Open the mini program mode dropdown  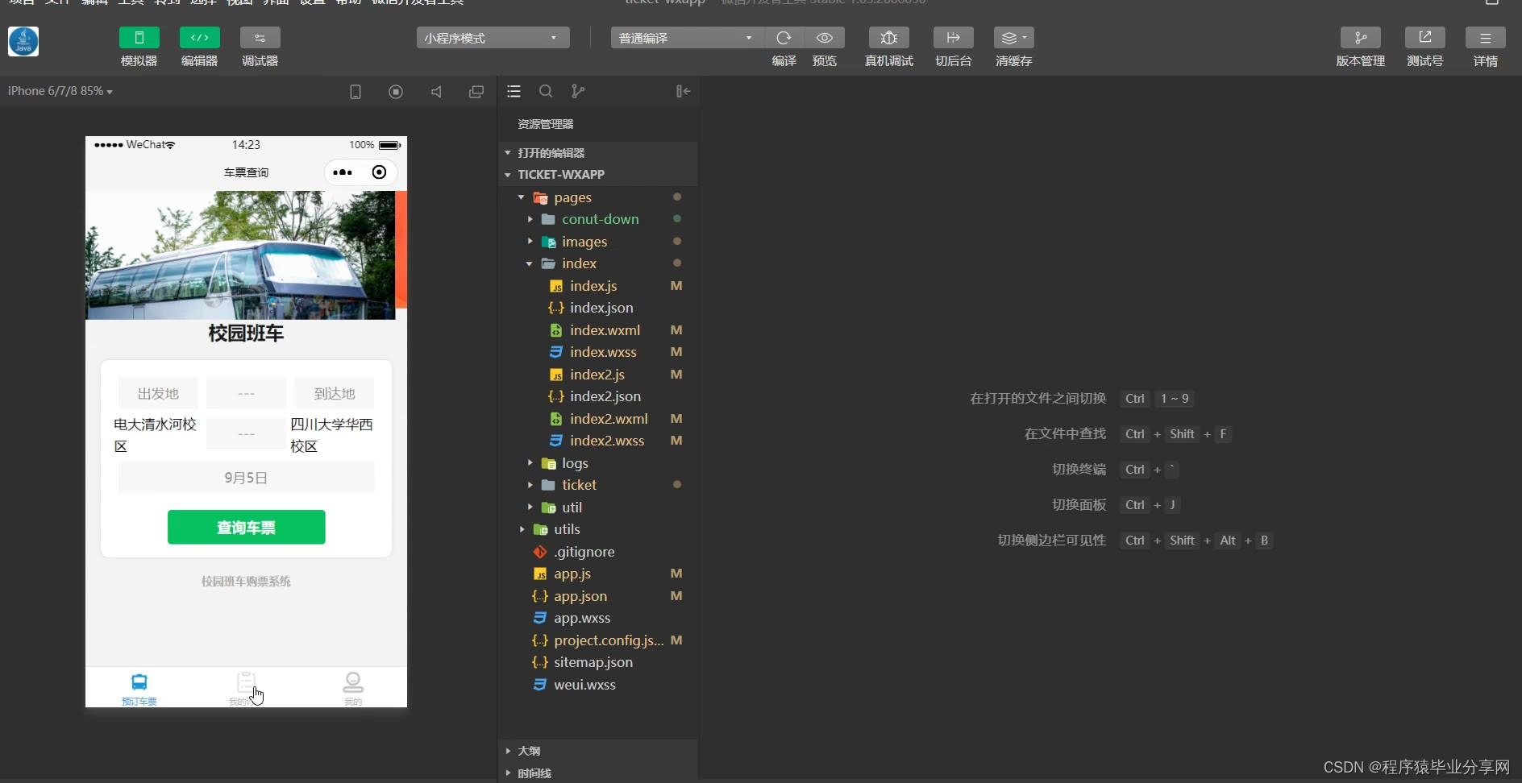click(493, 38)
